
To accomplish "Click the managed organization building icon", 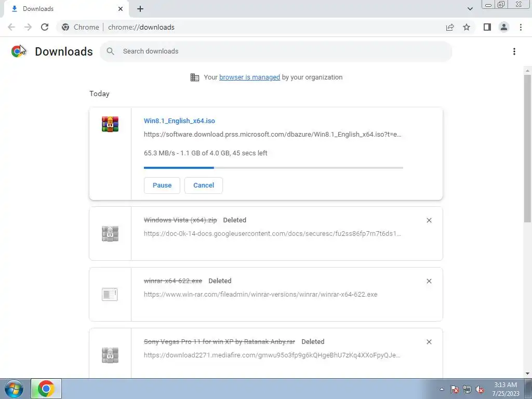I will 195,77.
